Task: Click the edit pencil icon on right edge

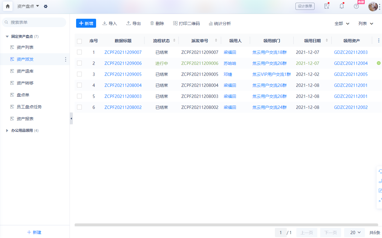Action: 380,190
